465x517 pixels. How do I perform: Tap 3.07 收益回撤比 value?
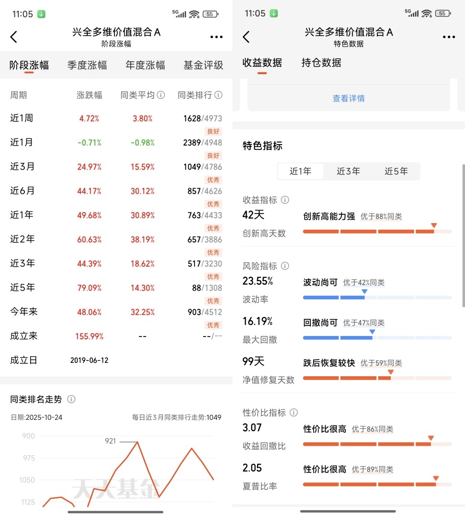tap(252, 427)
